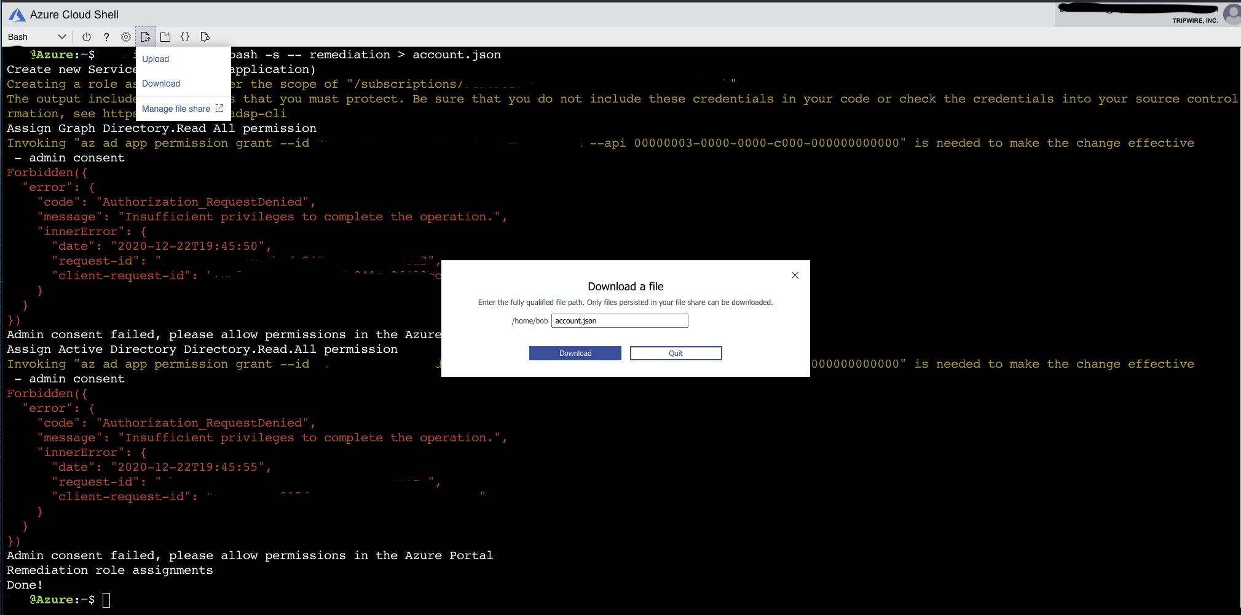Image resolution: width=1241 pixels, height=615 pixels.
Task: Click the Azure Cloud Shell logo icon
Action: click(x=17, y=15)
